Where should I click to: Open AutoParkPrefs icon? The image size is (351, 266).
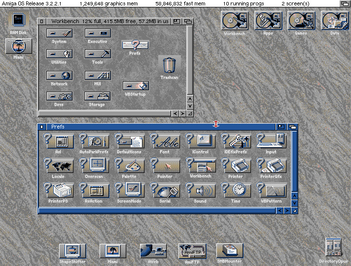pyautogui.click(x=94, y=141)
